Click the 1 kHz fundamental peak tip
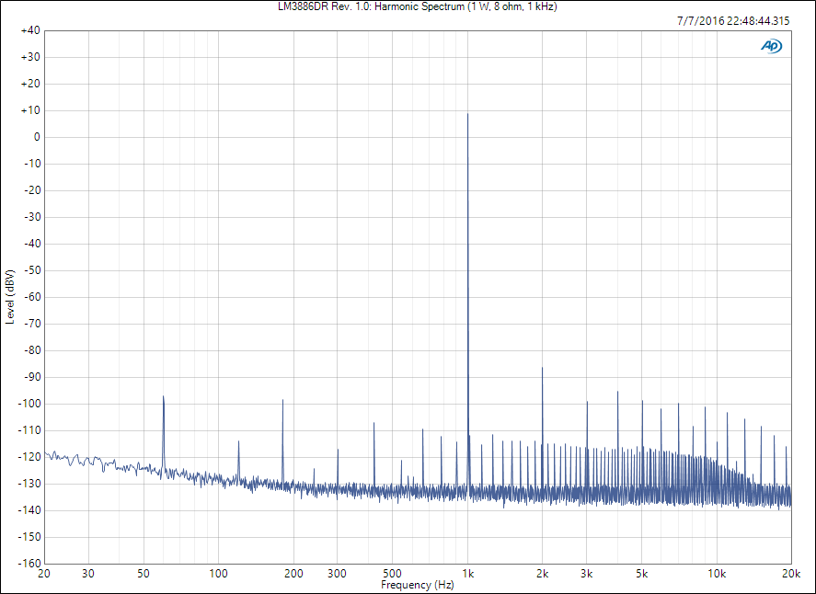Image resolution: width=816 pixels, height=594 pixels. tap(467, 114)
